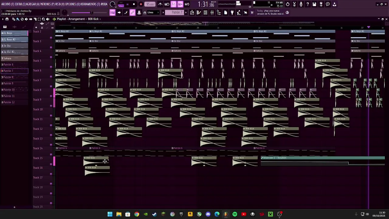This screenshot has height=219, width=389.
Task: Open the Línea snap dropdown
Action: click(x=153, y=12)
